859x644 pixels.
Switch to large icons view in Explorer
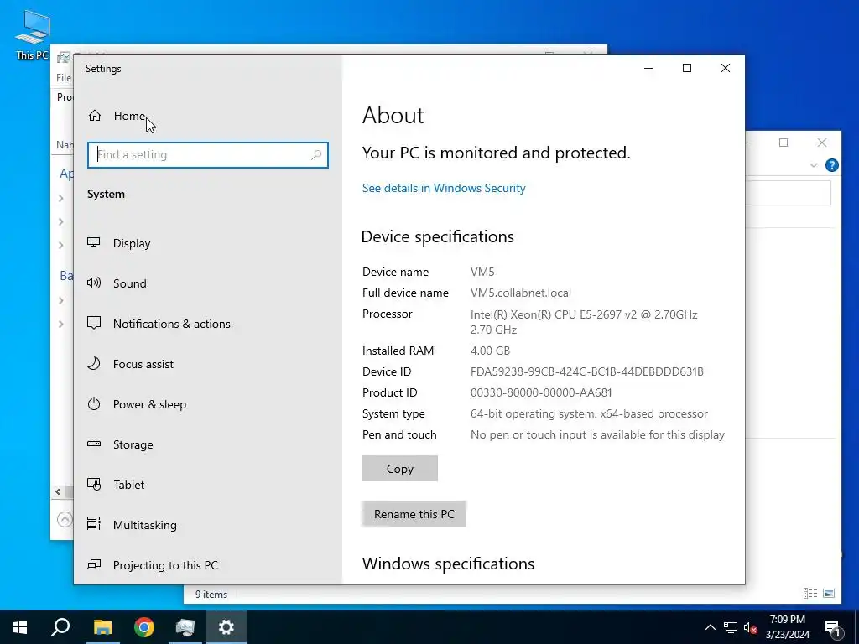[x=829, y=593]
